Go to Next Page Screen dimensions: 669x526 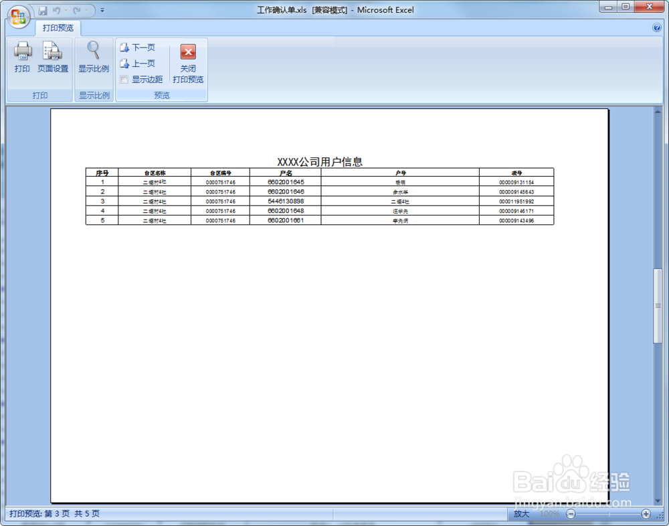137,48
